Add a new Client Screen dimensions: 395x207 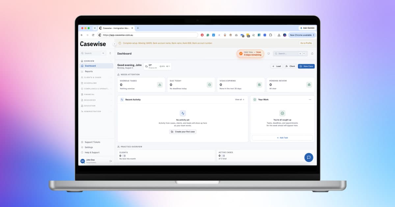pyautogui.click(x=290, y=66)
